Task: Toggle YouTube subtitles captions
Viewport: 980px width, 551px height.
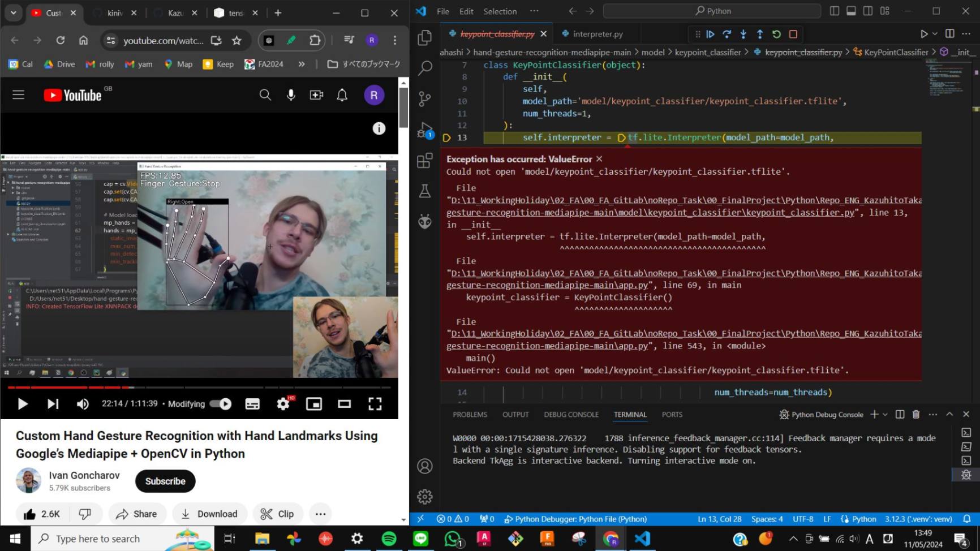Action: (252, 404)
